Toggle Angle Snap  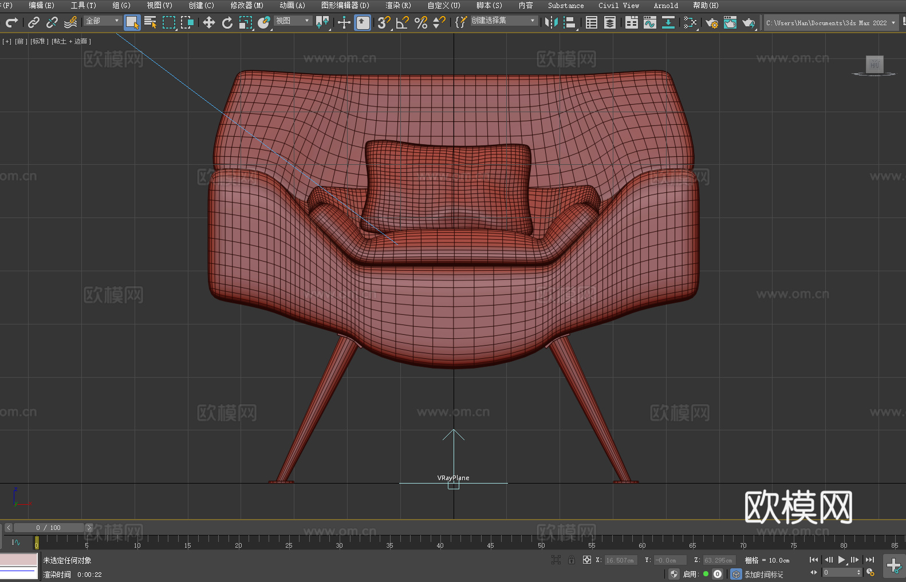(x=403, y=22)
